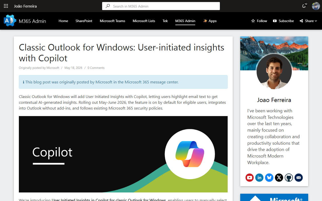Open the app launcher waffle icon
Screen dimensions: 322x201
[x=6, y=6]
